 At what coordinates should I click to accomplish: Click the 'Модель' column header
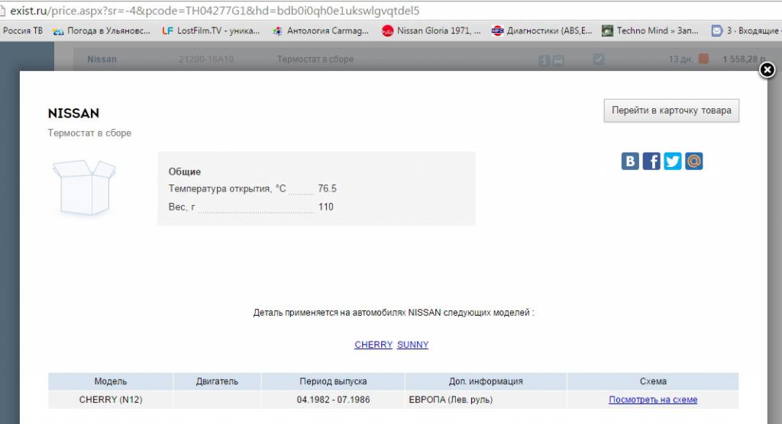tap(111, 381)
